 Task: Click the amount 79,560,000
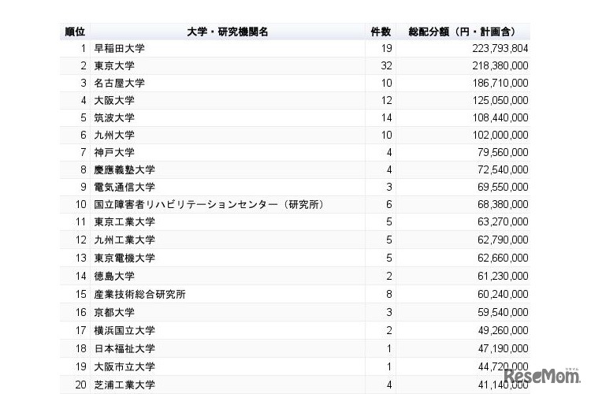(503, 152)
